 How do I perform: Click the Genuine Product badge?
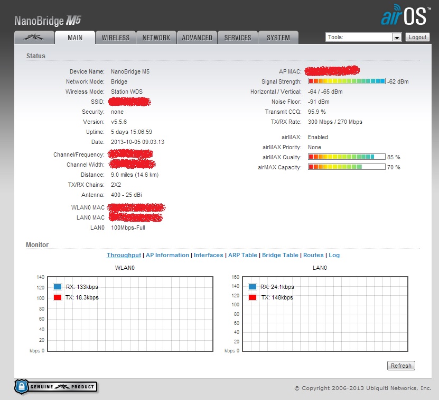(x=56, y=387)
